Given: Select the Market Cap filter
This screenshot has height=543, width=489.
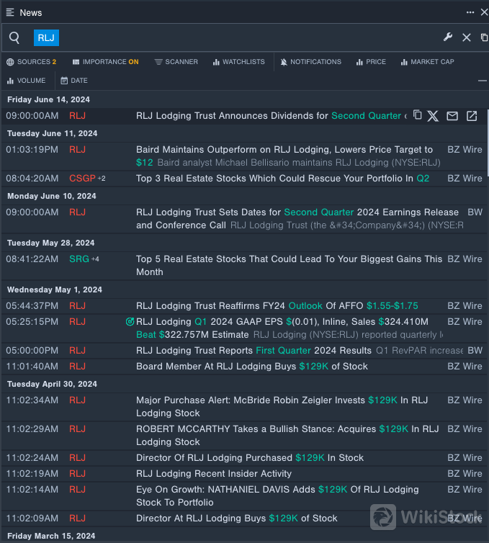Looking at the screenshot, I should click(427, 62).
